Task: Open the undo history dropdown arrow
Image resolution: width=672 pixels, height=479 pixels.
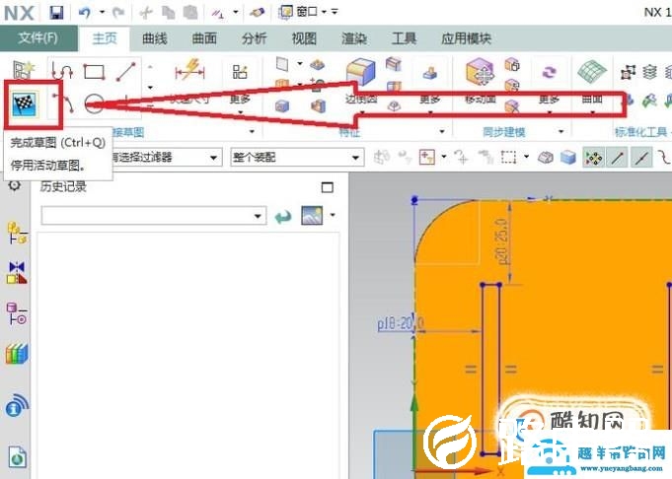Action: [x=102, y=12]
